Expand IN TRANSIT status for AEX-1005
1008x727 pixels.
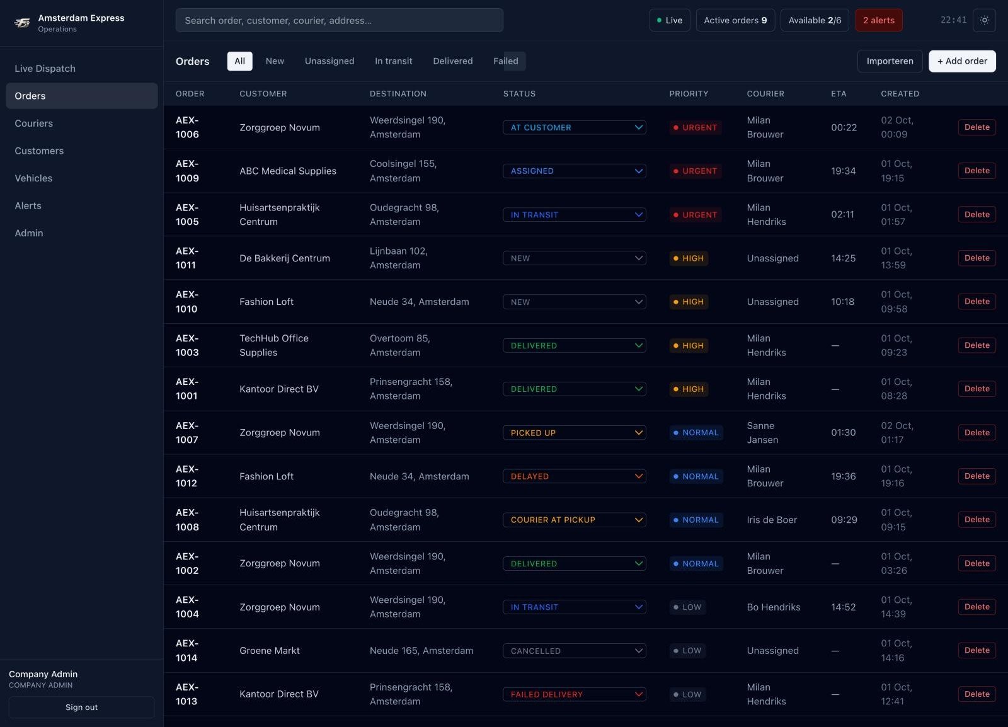574,215
